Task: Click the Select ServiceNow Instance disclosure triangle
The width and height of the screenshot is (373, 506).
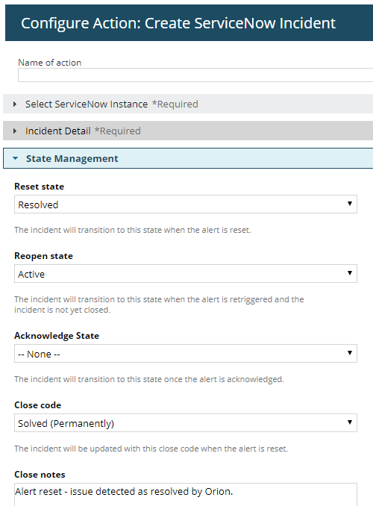Action: click(x=15, y=104)
